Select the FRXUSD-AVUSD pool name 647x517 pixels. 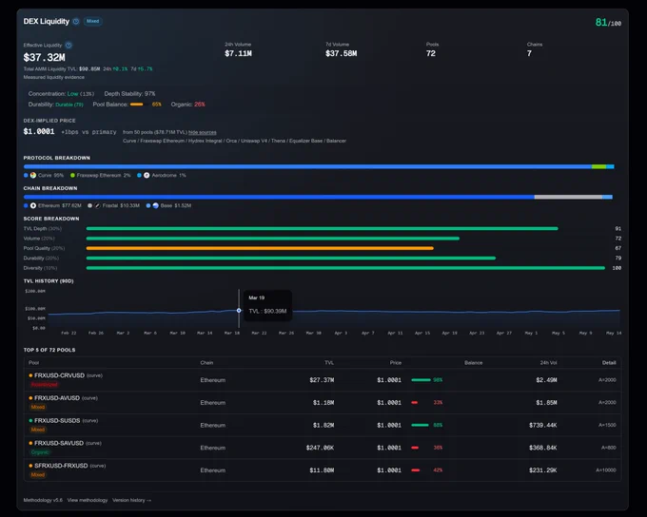pos(57,398)
